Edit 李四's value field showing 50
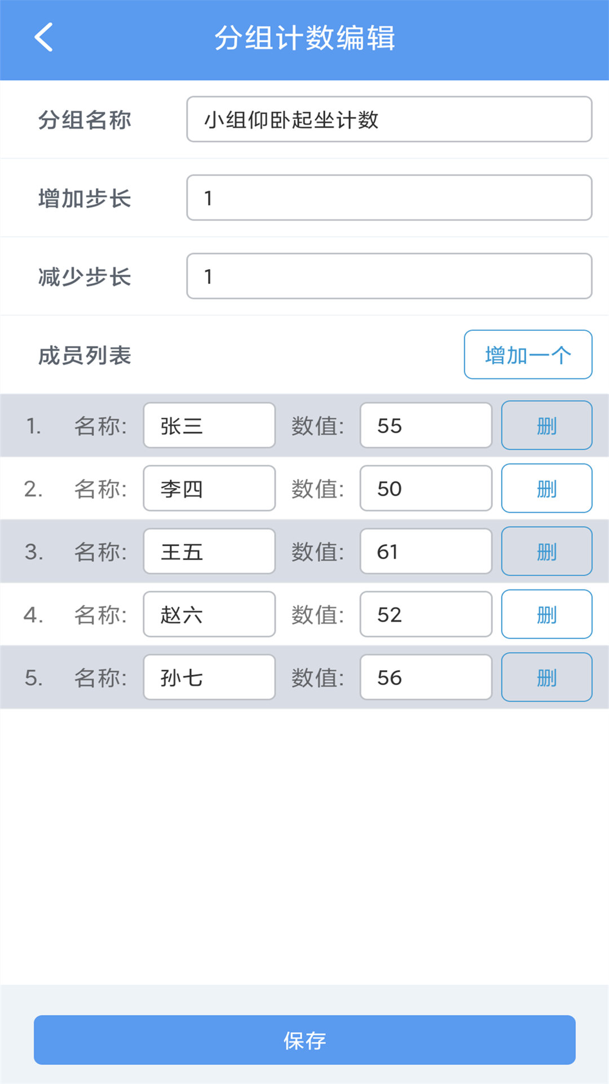This screenshot has height=1084, width=609. tap(425, 488)
